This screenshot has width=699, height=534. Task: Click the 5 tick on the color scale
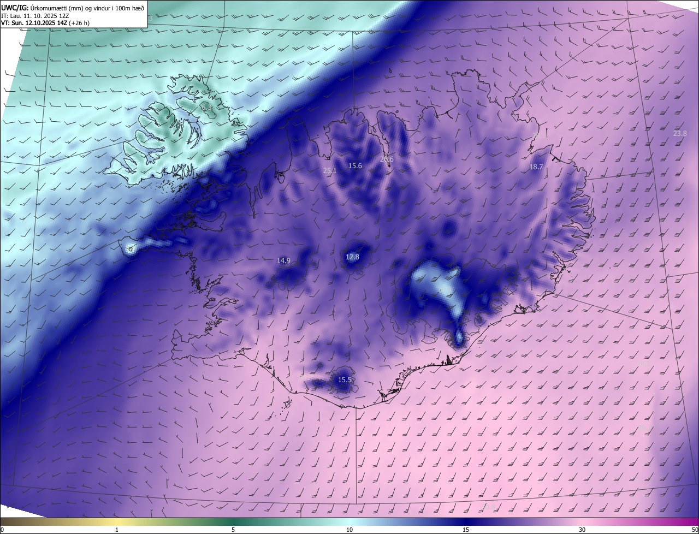(233, 530)
